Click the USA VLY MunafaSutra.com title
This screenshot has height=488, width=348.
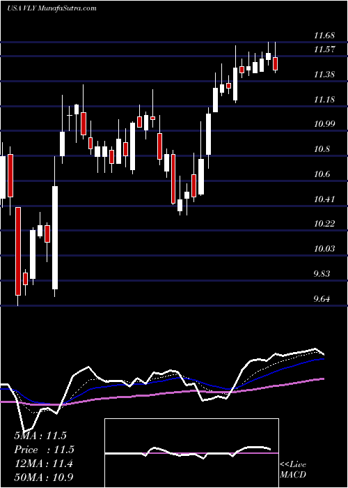[52, 8]
